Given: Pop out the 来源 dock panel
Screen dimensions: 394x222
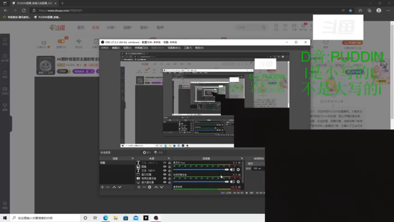Looking at the screenshot, I should click(x=169, y=158).
